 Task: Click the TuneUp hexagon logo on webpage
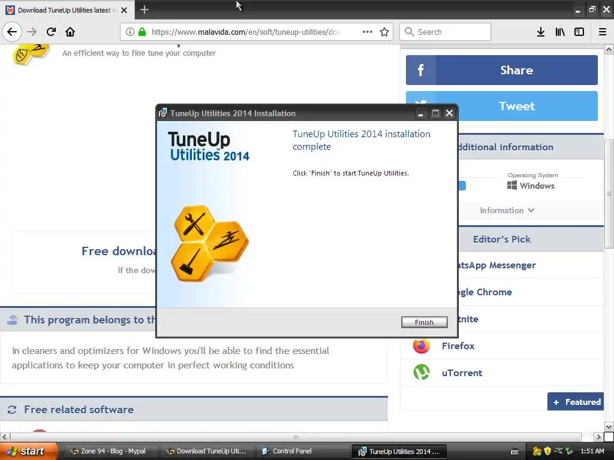(x=31, y=54)
